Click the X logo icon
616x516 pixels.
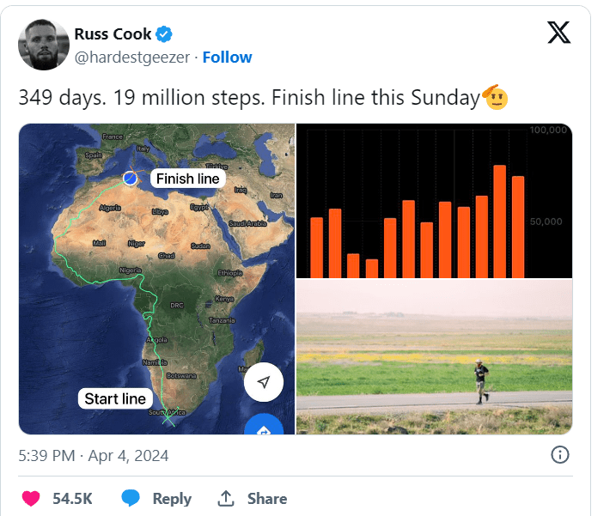pyautogui.click(x=558, y=33)
